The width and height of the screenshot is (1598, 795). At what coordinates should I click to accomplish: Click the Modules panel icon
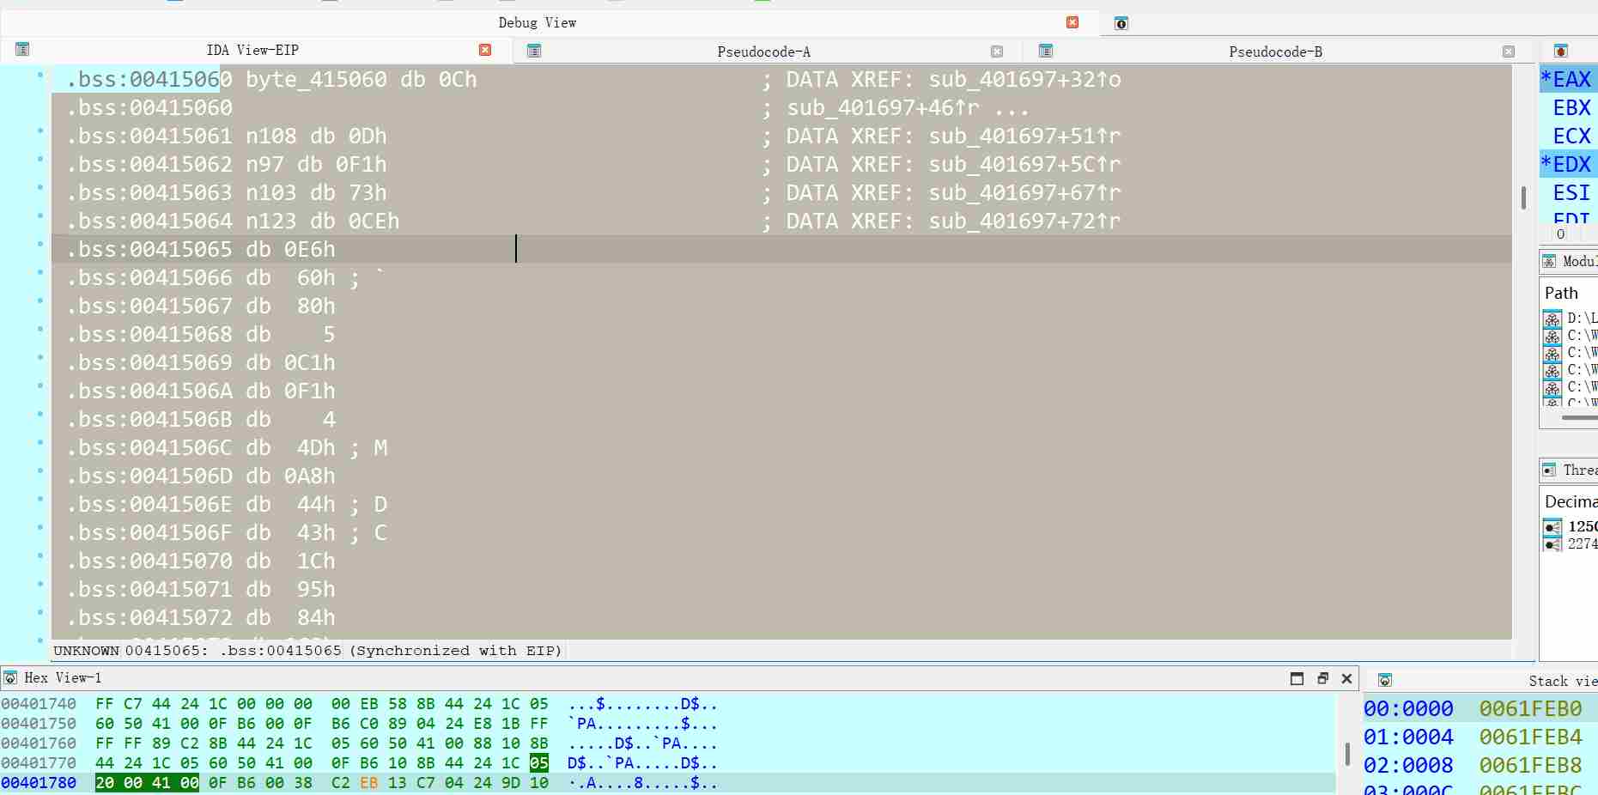1549,262
